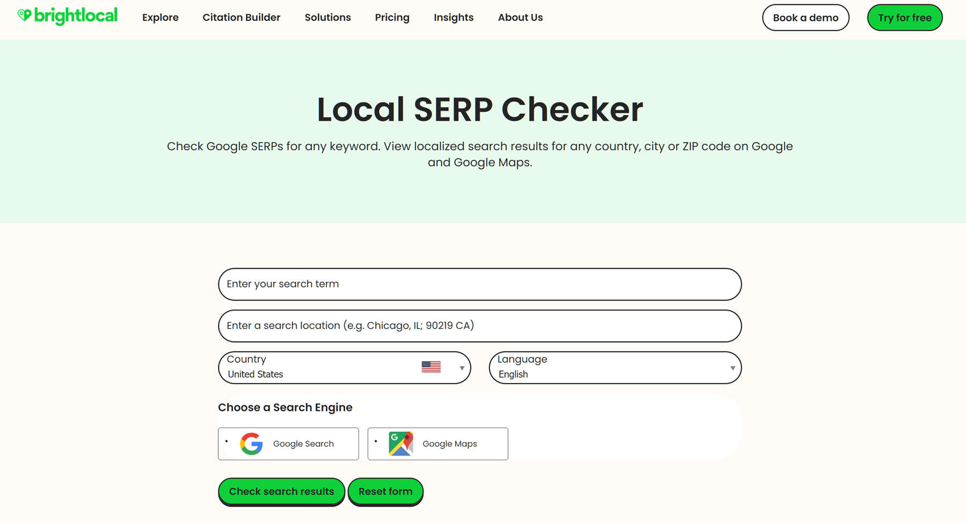966x523 pixels.
Task: Open the Explore menu
Action: (x=160, y=18)
